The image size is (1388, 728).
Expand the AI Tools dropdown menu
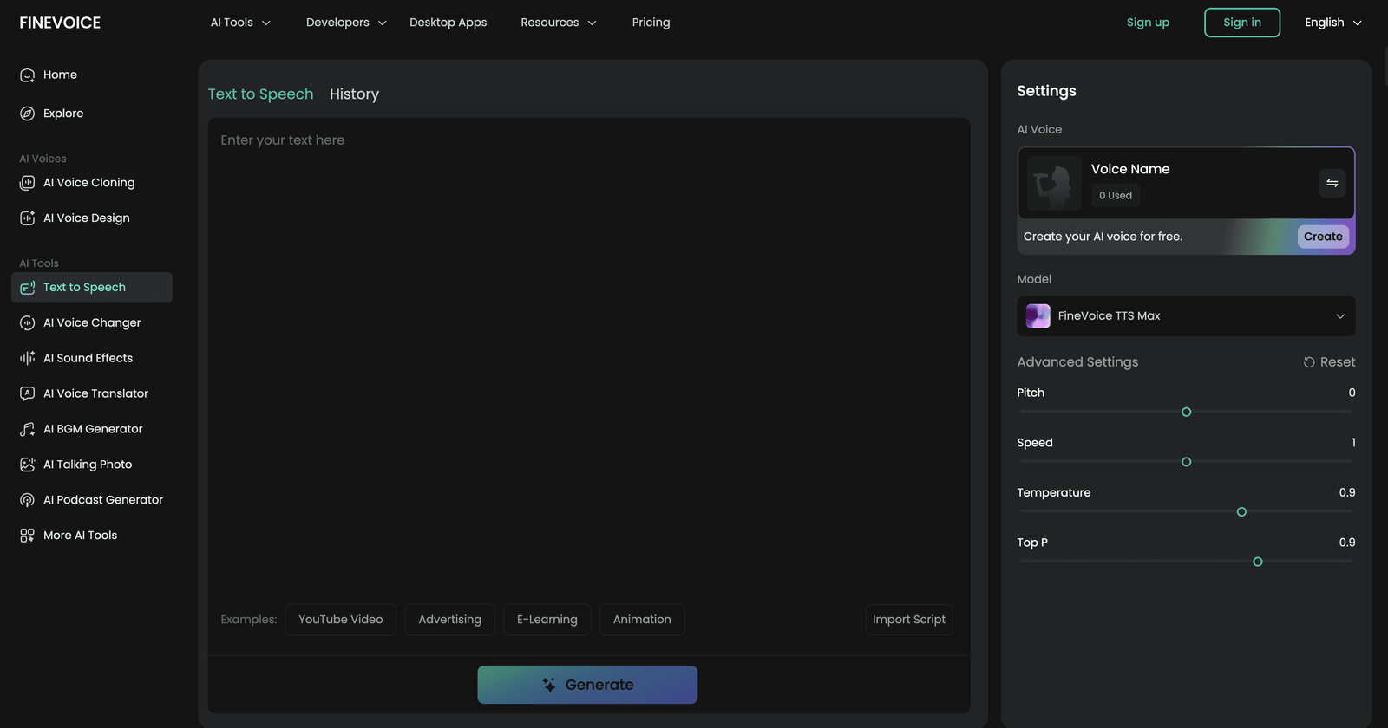pyautogui.click(x=240, y=23)
